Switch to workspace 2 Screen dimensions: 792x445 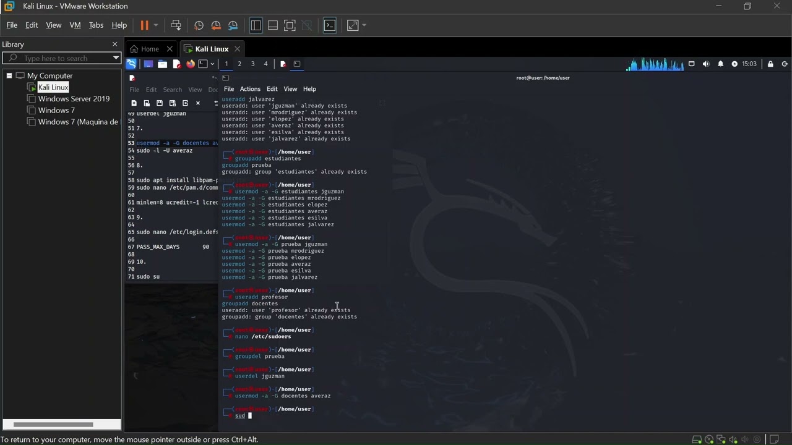pos(239,64)
